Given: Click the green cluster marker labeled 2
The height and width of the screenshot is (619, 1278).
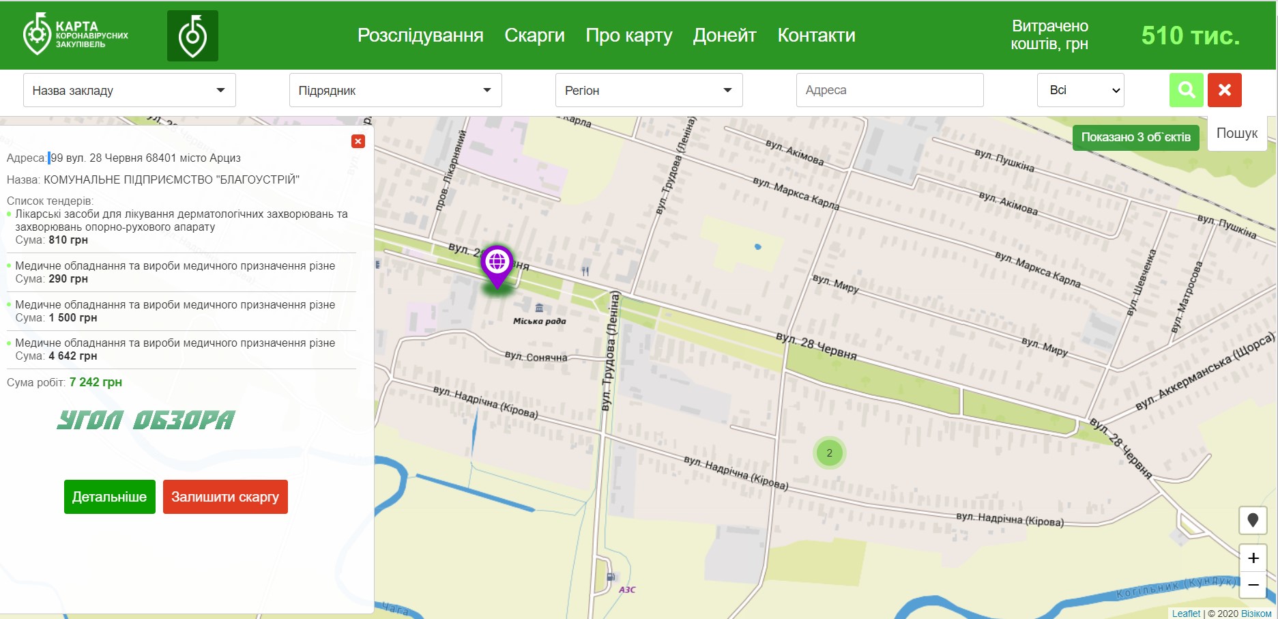Looking at the screenshot, I should [x=829, y=452].
